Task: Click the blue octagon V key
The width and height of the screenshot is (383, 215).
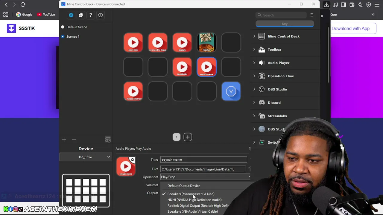Action: [231, 91]
